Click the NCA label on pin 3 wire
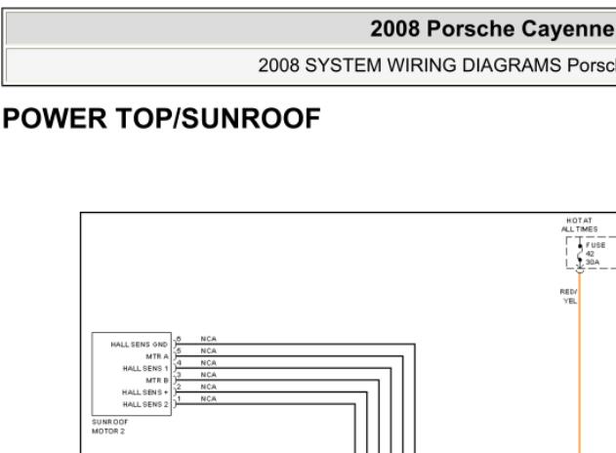 pos(208,375)
